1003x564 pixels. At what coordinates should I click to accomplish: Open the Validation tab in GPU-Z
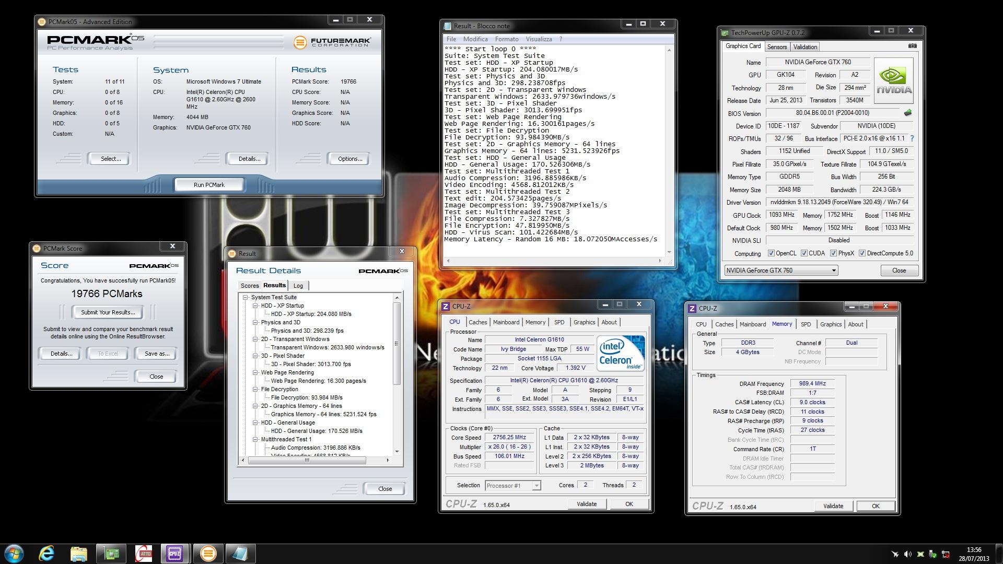click(x=805, y=47)
